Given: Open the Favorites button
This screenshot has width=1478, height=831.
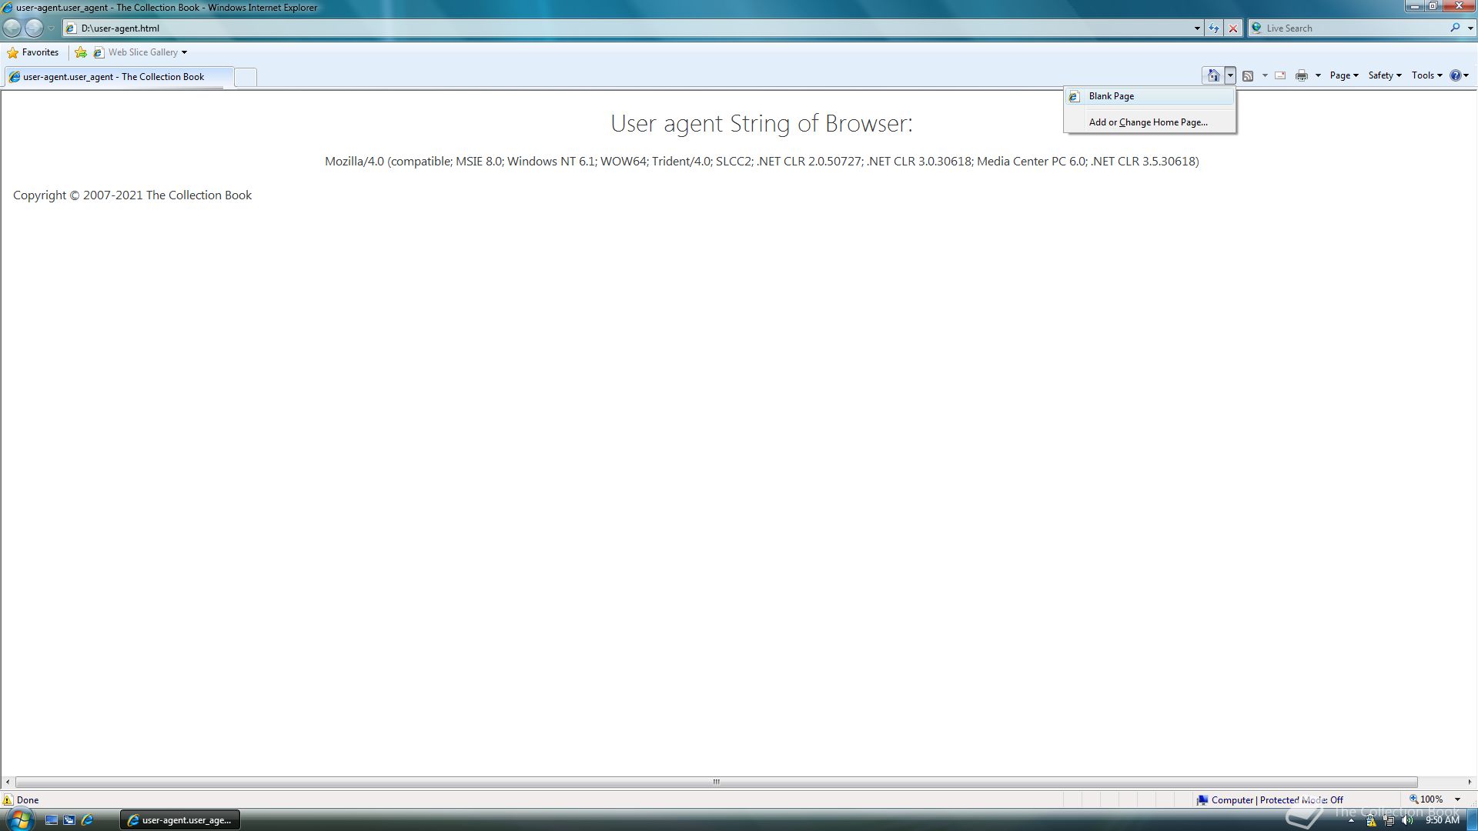Looking at the screenshot, I should pyautogui.click(x=33, y=52).
